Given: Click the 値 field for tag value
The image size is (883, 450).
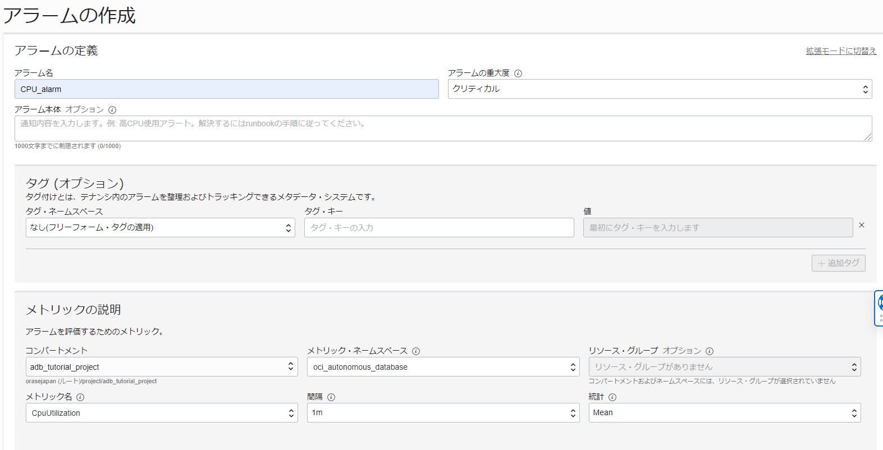Looking at the screenshot, I should 718,227.
